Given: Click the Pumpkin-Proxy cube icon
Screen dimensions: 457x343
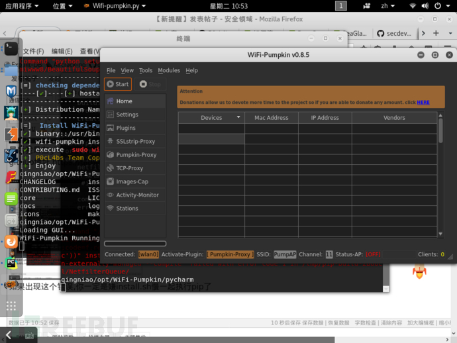Looking at the screenshot, I should click(x=110, y=154).
